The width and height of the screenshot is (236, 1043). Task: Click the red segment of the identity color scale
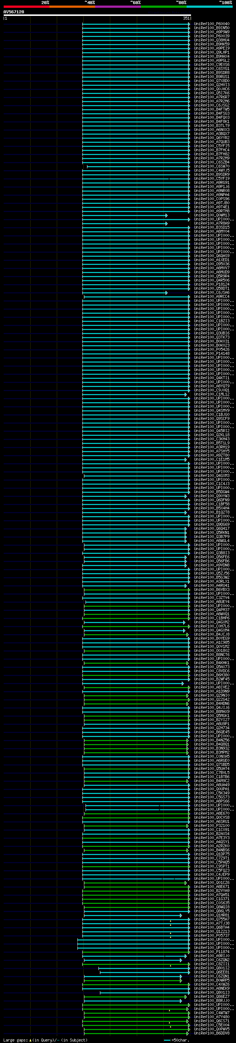click(26, 7)
